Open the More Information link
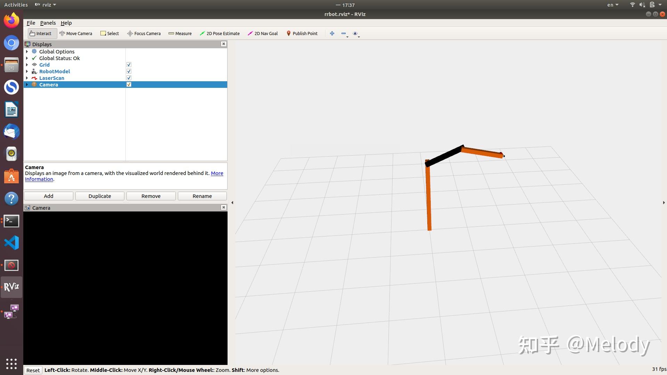667x375 pixels. click(x=217, y=173)
